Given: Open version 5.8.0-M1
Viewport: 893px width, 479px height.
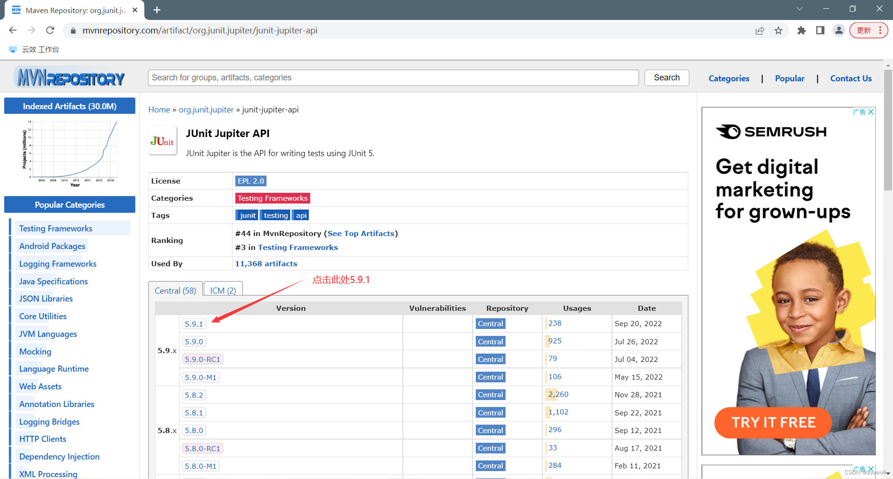Looking at the screenshot, I should 200,466.
